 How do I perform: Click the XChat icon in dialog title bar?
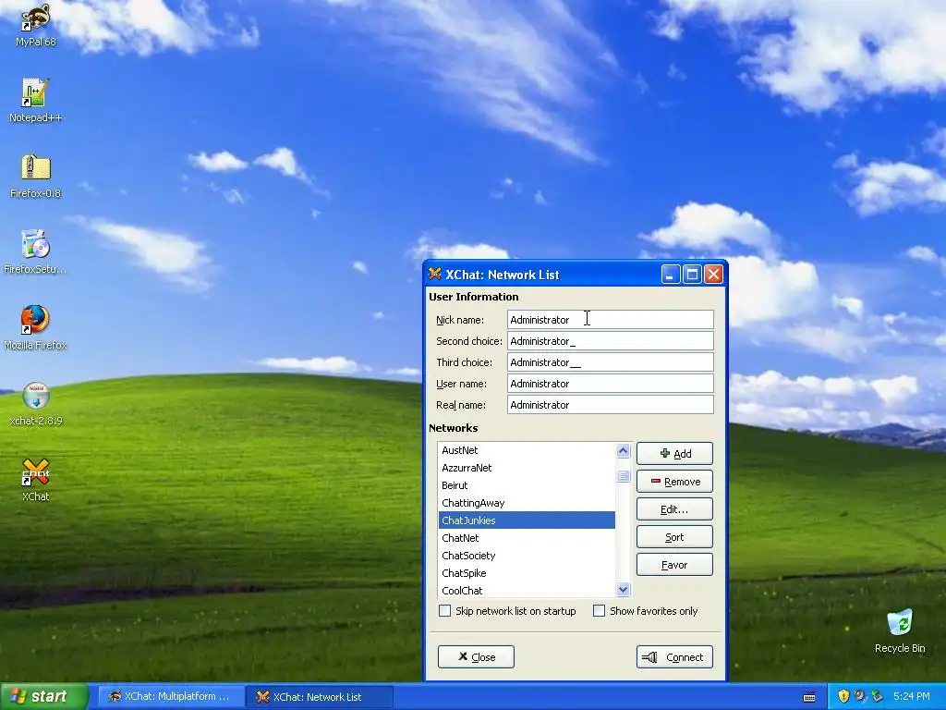[x=434, y=274]
